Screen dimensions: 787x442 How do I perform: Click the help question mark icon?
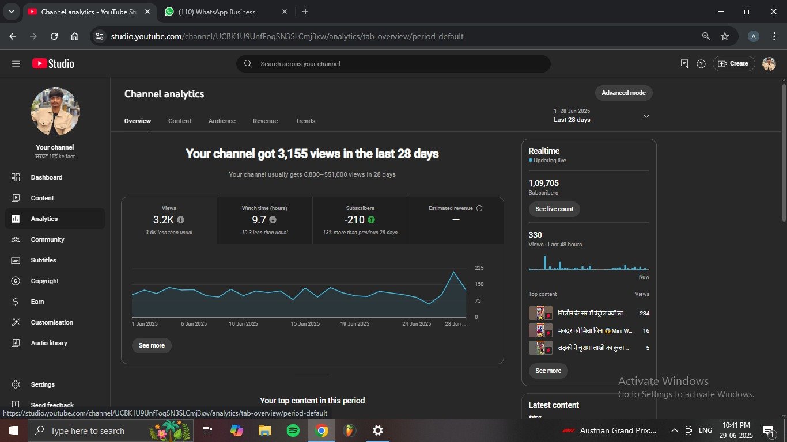coord(701,64)
